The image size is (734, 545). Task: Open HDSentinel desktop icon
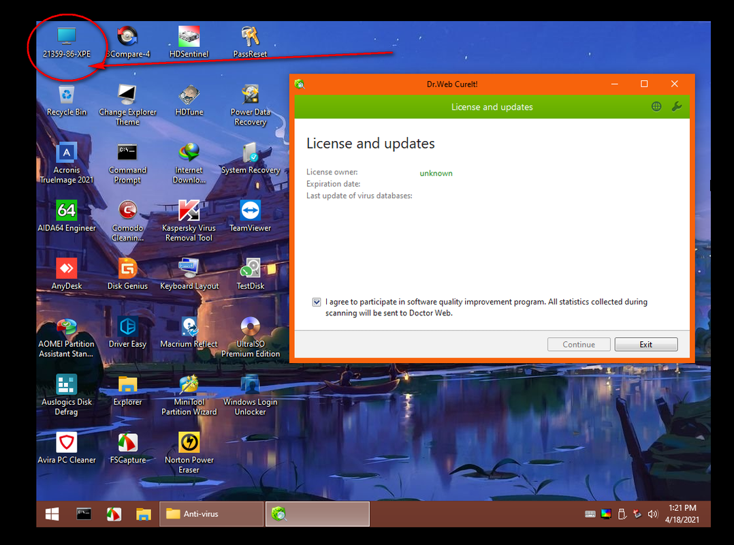point(189,42)
